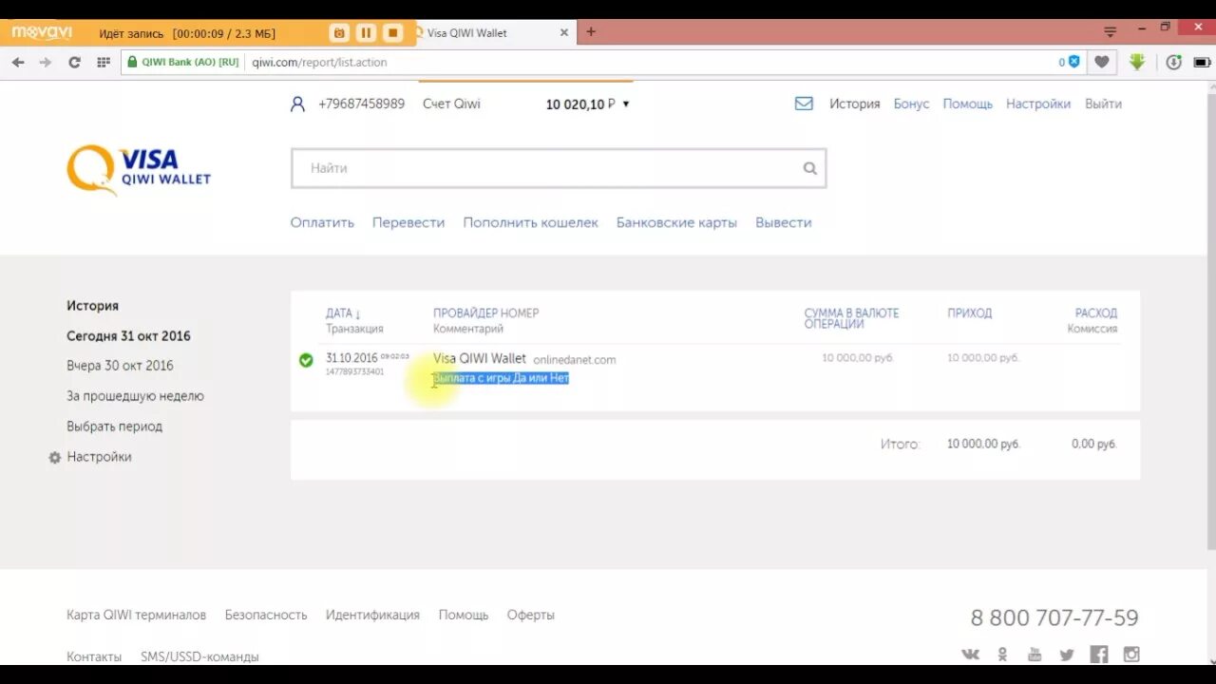The height and width of the screenshot is (684, 1216).
Task: Click Счет Qiwi account label
Action: click(x=451, y=104)
